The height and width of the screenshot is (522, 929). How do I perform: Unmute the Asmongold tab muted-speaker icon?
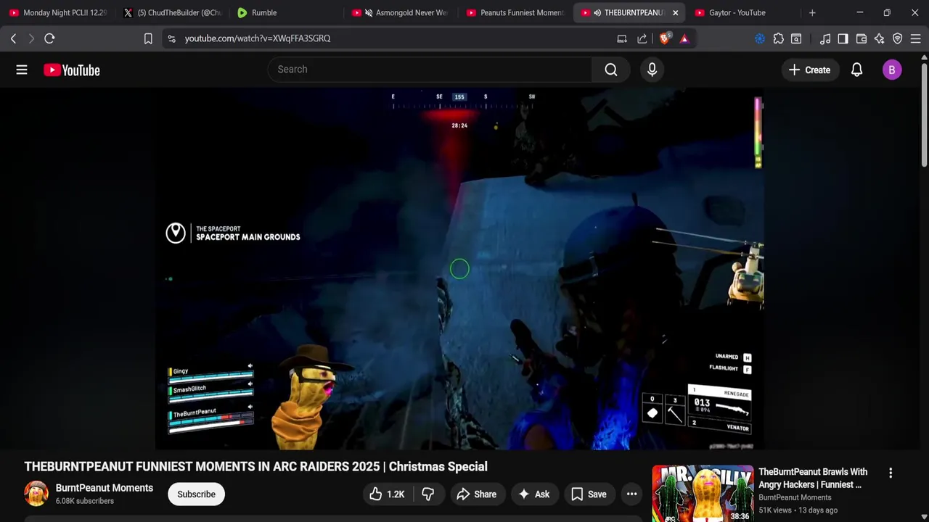pos(369,12)
